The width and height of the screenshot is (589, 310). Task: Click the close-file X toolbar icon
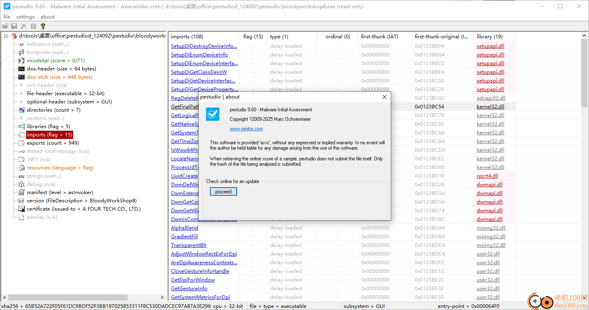click(24, 26)
